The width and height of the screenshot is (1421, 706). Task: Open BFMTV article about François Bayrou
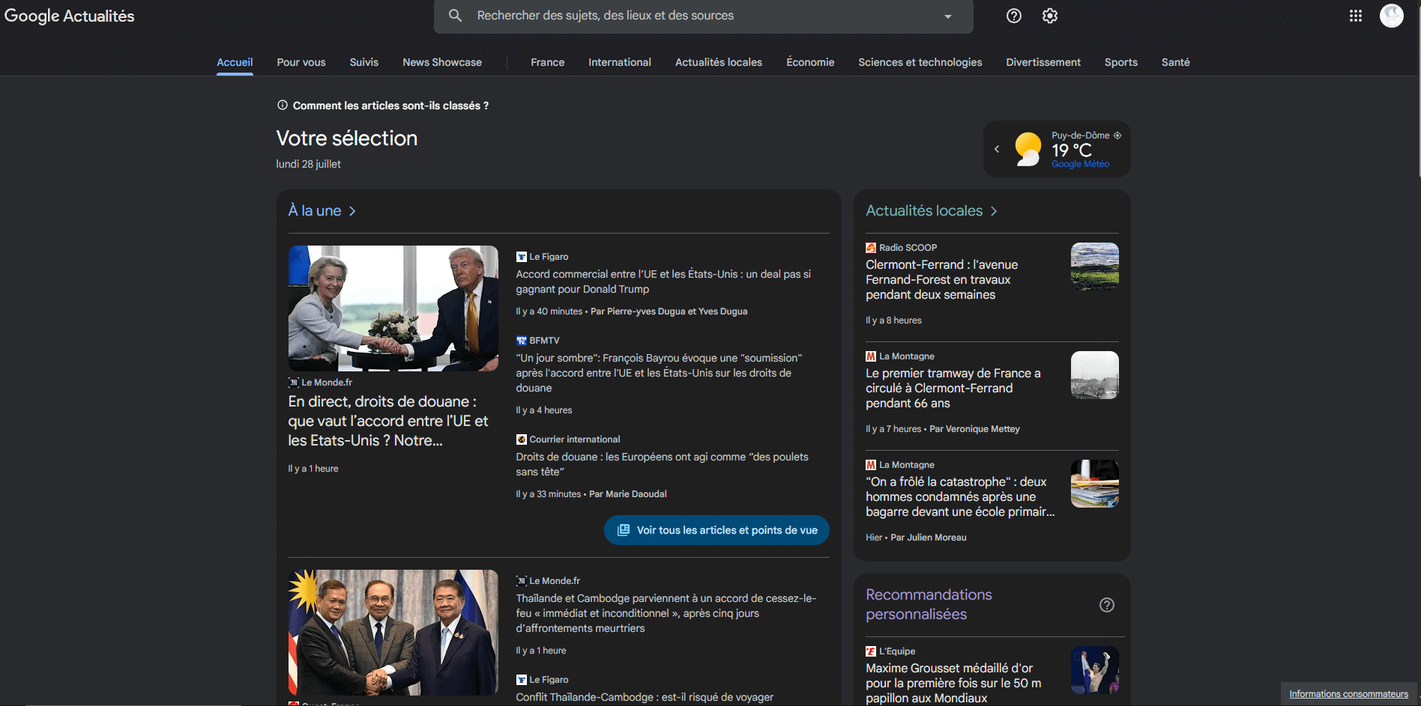[659, 373]
